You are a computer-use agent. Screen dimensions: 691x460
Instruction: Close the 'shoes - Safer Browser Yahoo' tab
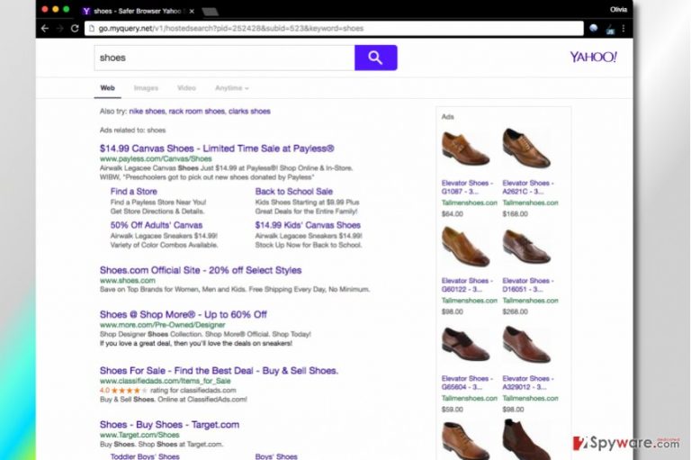tap(192, 11)
